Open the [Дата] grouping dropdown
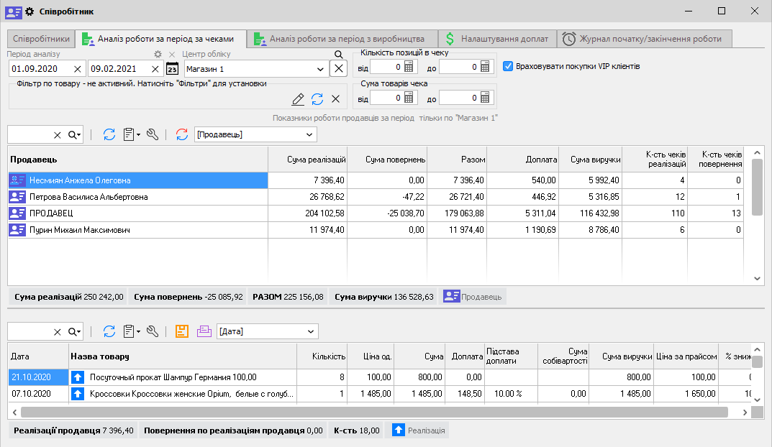 [311, 331]
